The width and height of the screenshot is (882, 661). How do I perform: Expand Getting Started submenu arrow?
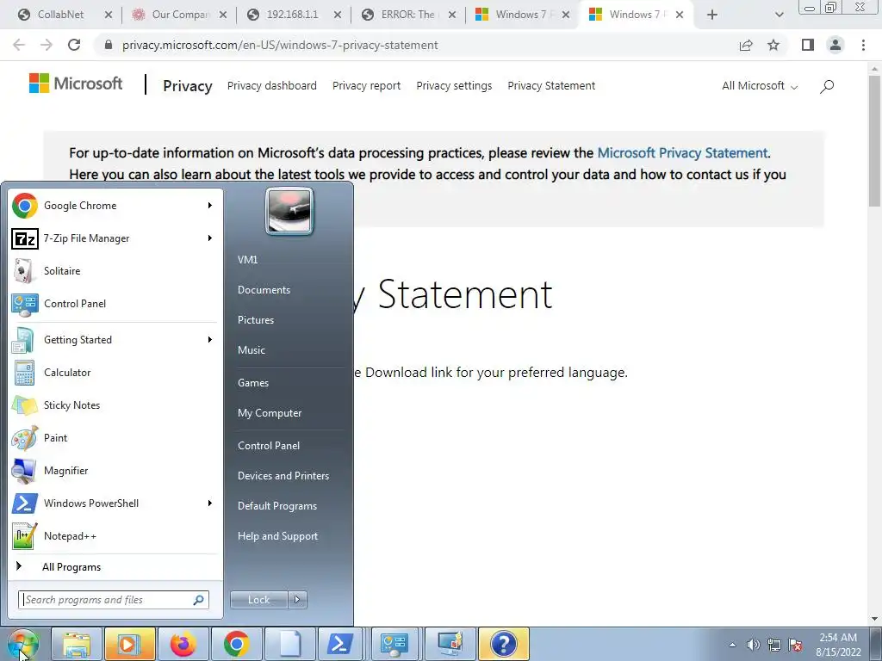(210, 340)
